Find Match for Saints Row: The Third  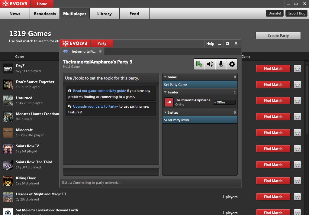pyautogui.click(x=273, y=165)
